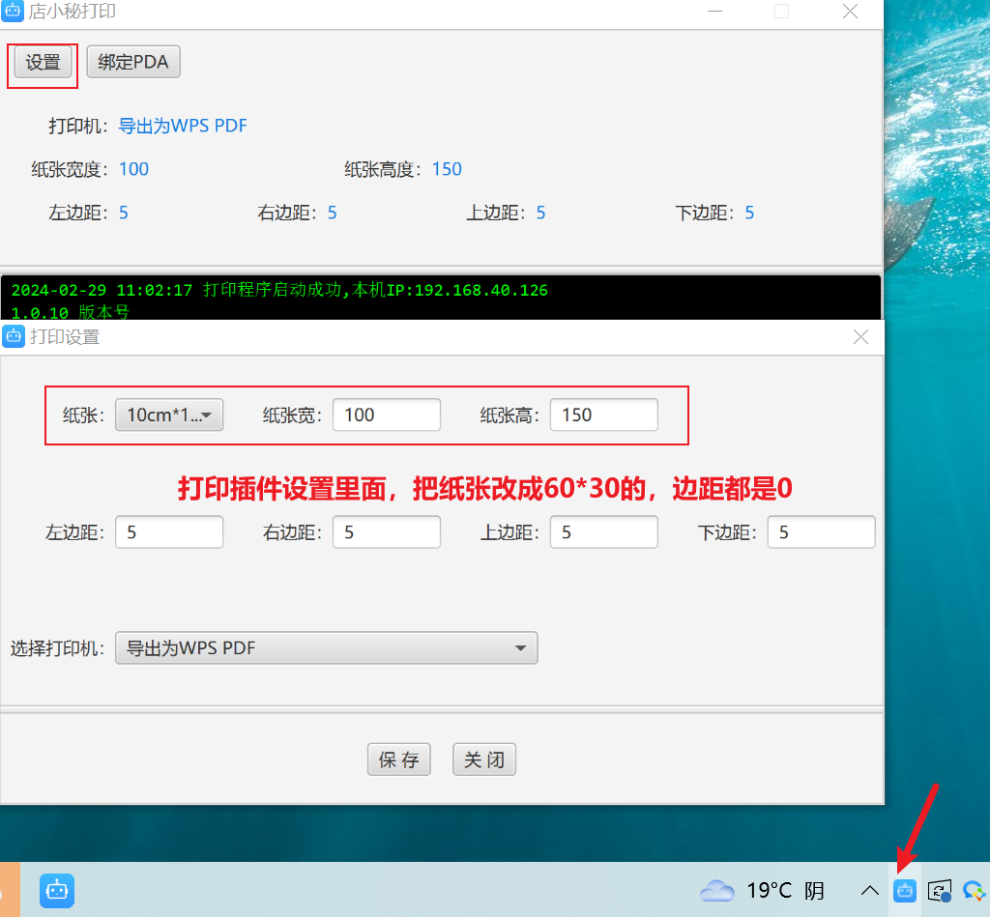Click the 店小秘打印 system tray robot icon

tap(905, 891)
